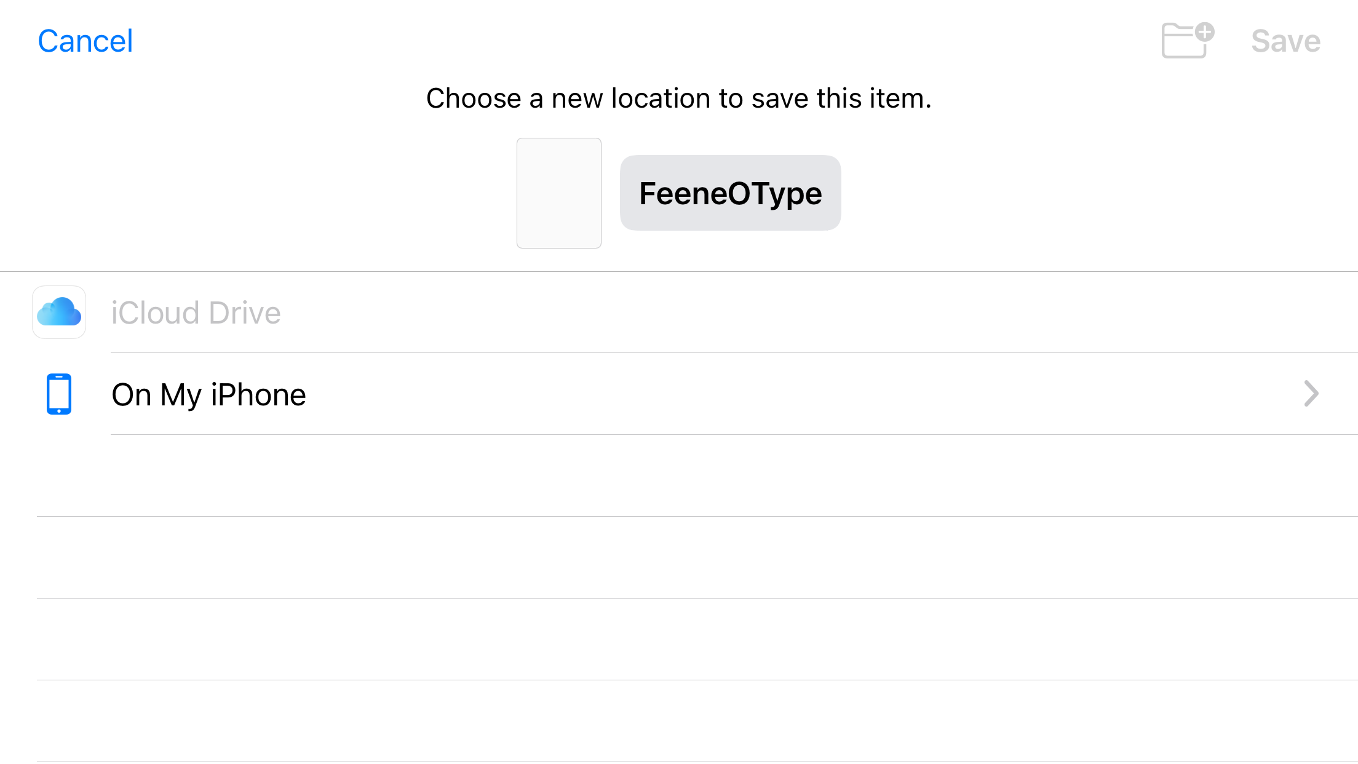Viewport: 1358px width, 764px height.
Task: Click the 'Choose a new location' heading text
Action: (678, 98)
